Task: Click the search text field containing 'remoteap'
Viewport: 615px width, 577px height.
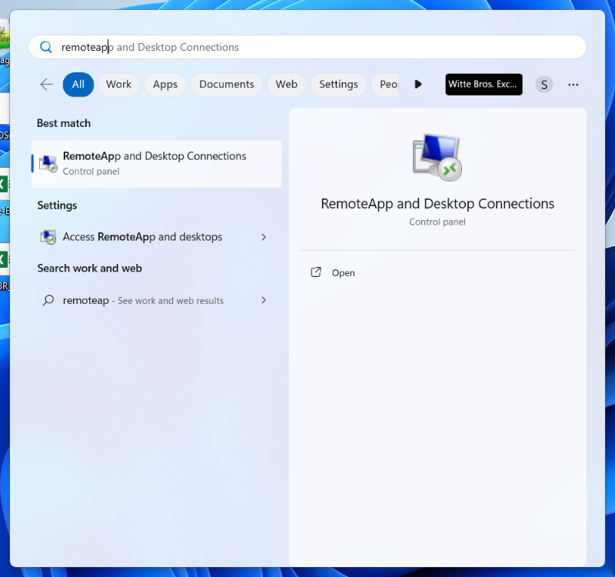Action: (307, 47)
